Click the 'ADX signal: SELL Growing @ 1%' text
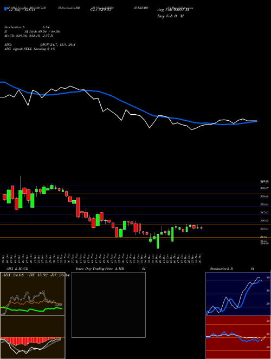271x359 pixels. [30, 49]
